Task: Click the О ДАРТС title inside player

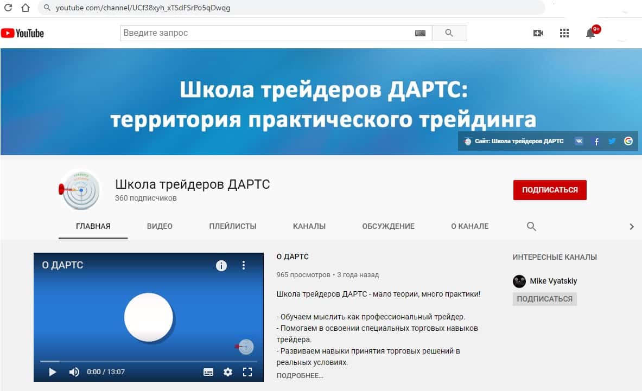Action: [x=62, y=265]
